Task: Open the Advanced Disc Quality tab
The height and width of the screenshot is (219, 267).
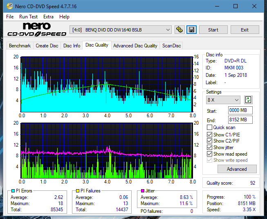Action: coord(135,46)
